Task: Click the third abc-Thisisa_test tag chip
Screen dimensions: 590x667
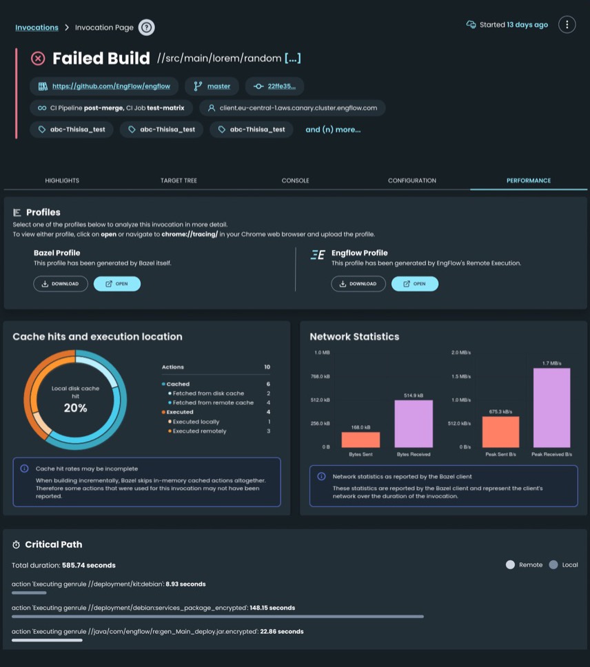Action: point(251,130)
